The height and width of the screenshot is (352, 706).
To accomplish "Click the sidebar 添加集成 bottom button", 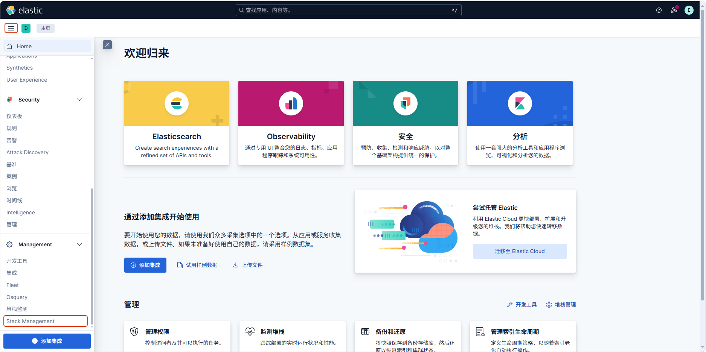I will click(47, 341).
